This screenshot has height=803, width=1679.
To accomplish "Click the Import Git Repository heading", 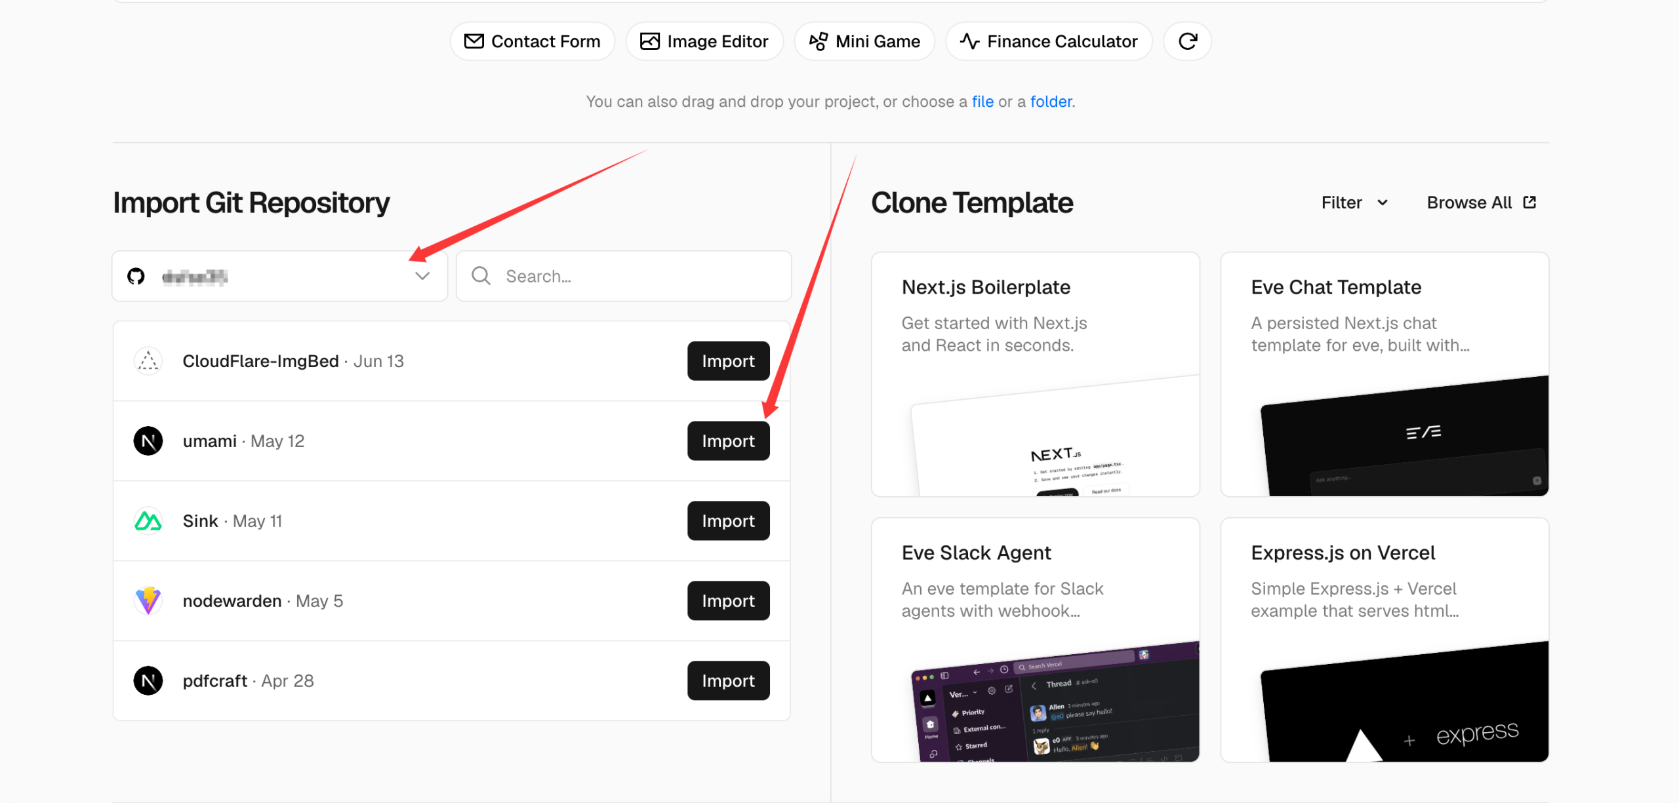I will [x=251, y=203].
